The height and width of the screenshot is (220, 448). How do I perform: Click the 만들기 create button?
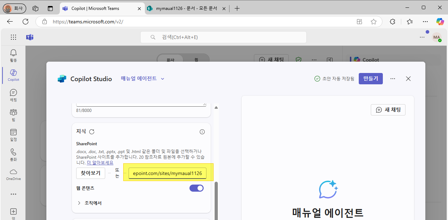pos(371,79)
